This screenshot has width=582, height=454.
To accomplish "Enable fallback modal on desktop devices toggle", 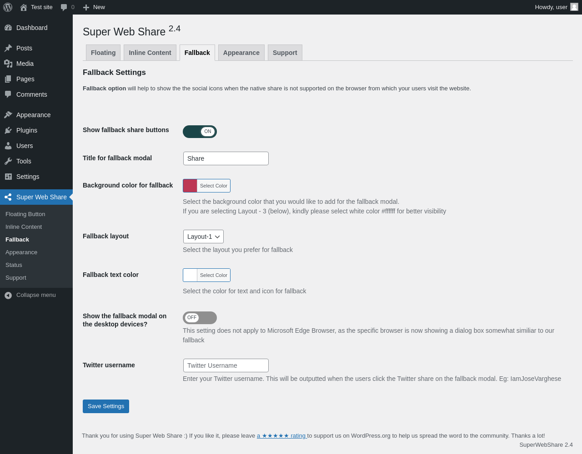I will click(x=200, y=318).
